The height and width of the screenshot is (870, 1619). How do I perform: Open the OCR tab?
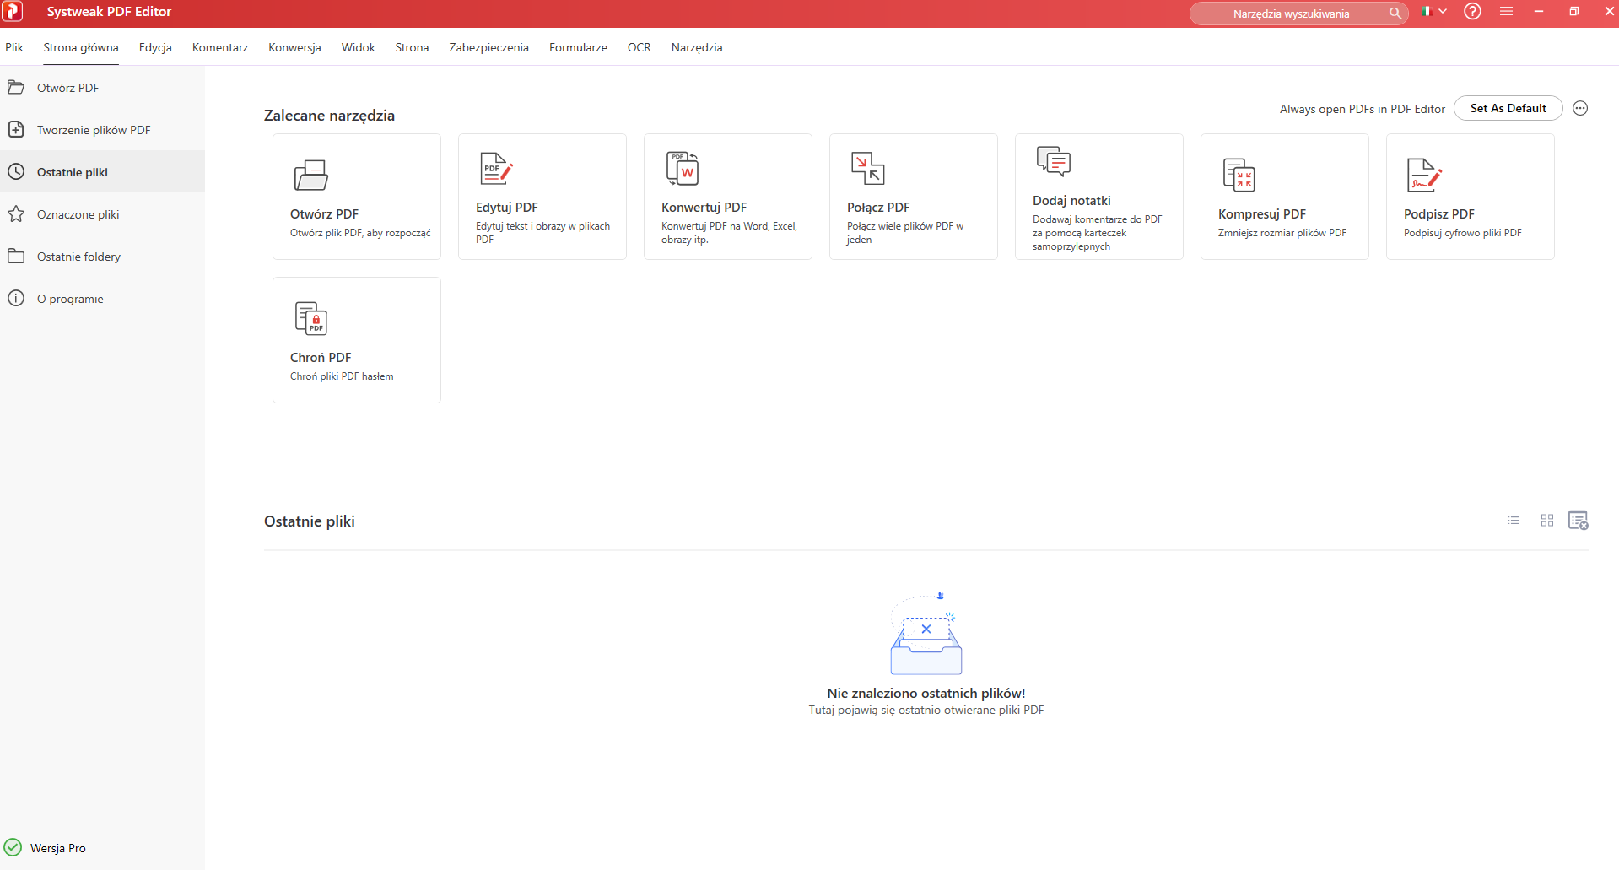click(640, 47)
